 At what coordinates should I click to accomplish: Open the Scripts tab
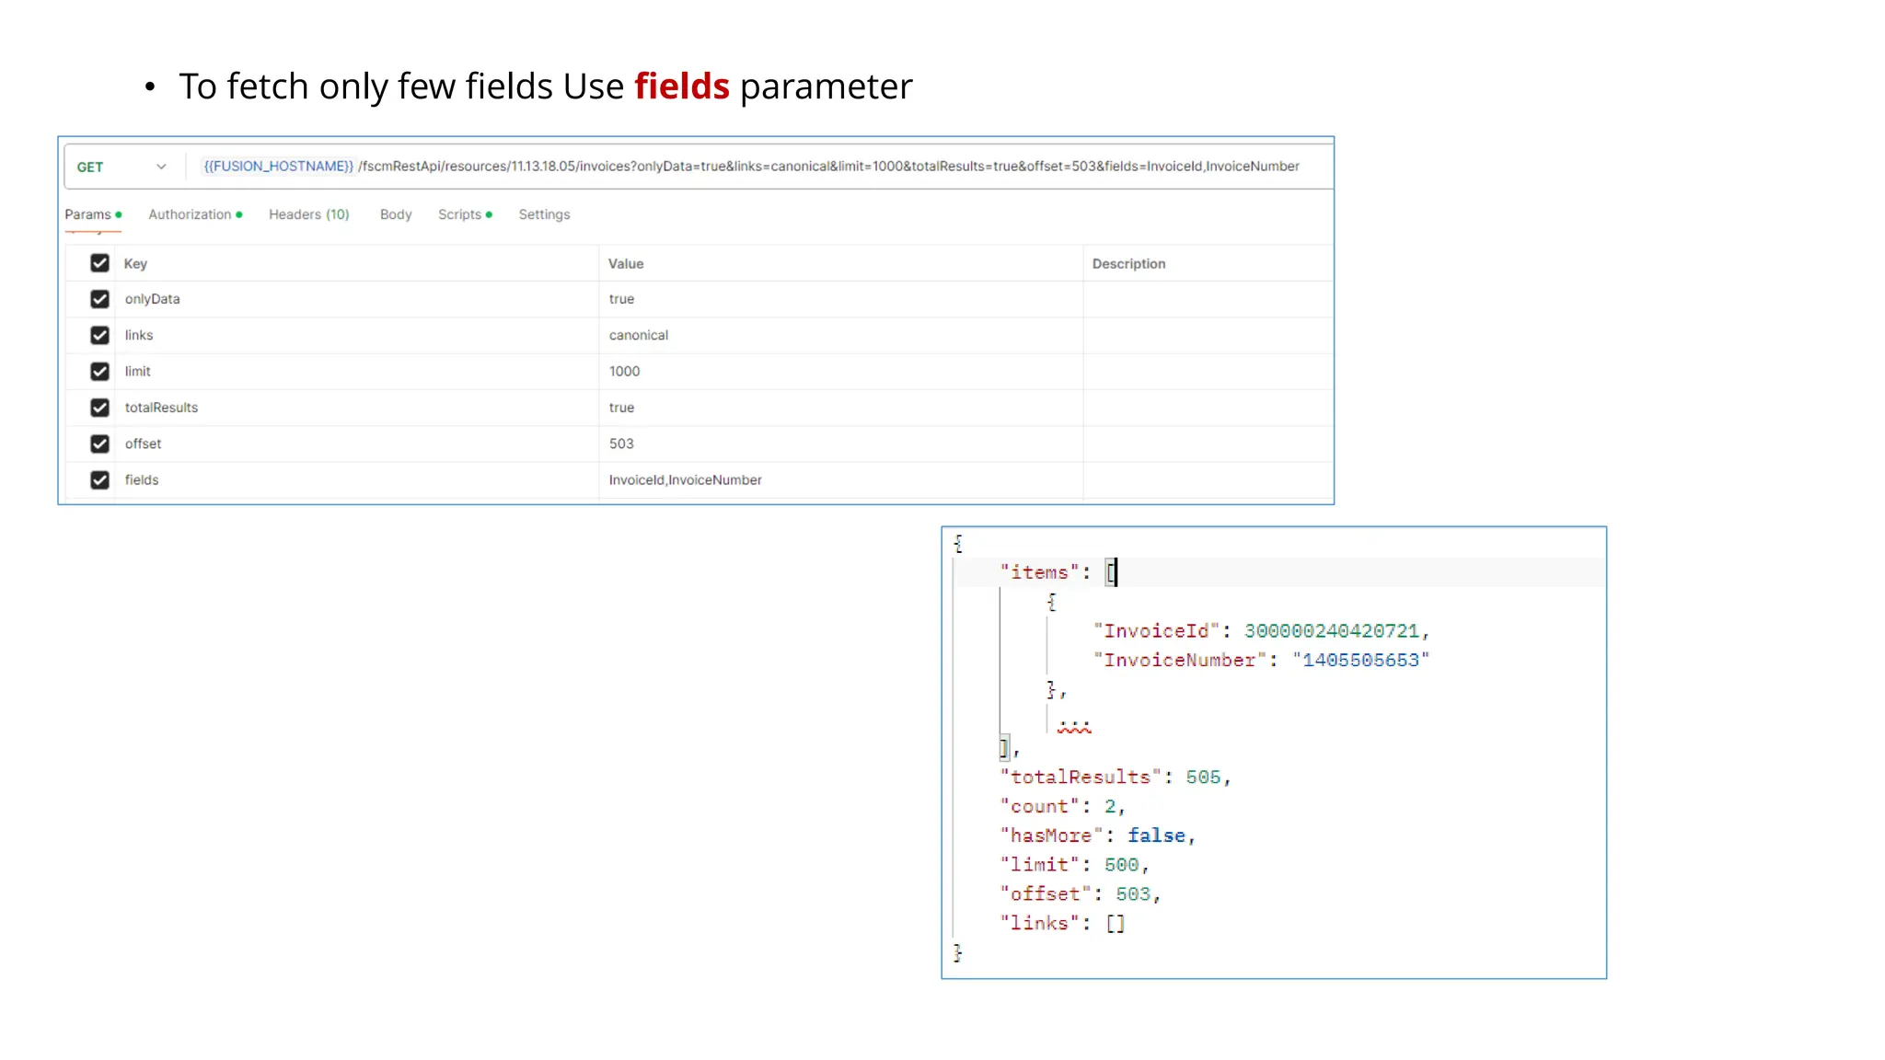[x=465, y=214]
